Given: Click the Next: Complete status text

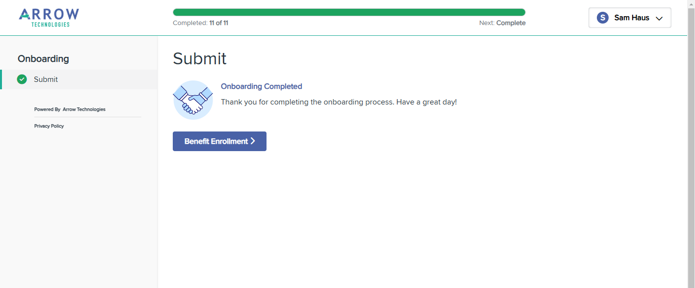Looking at the screenshot, I should [x=502, y=23].
